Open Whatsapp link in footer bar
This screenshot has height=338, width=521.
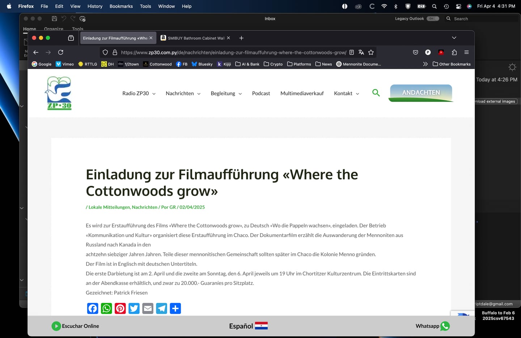pos(433,326)
